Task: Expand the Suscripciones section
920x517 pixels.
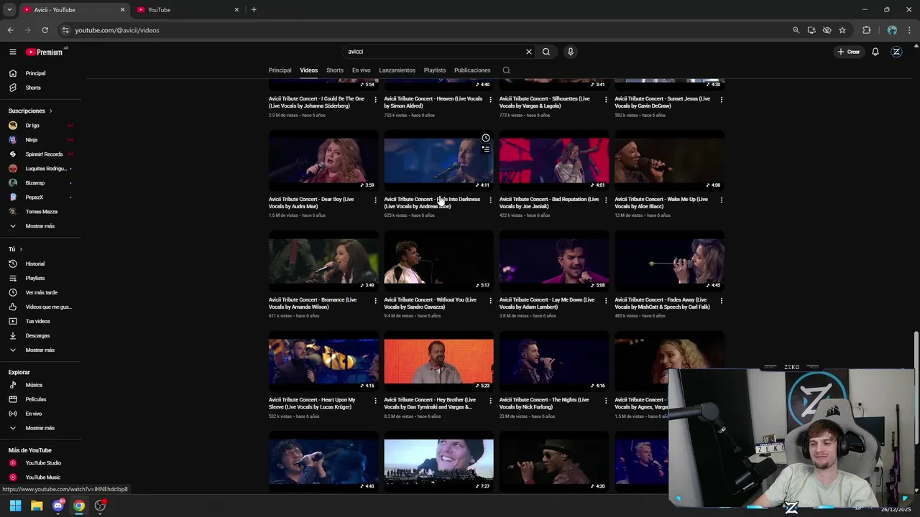Action: click(30, 111)
